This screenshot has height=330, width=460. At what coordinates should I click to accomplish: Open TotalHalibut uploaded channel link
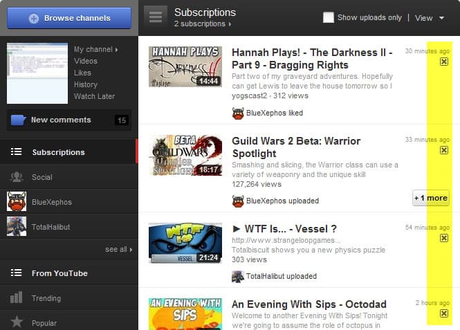[282, 276]
